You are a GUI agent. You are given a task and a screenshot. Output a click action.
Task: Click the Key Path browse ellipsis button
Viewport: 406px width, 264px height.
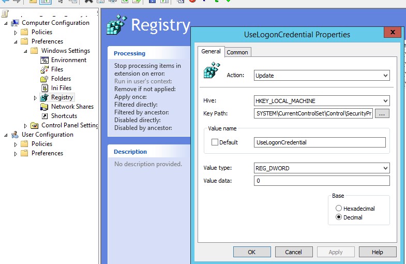tap(382, 113)
